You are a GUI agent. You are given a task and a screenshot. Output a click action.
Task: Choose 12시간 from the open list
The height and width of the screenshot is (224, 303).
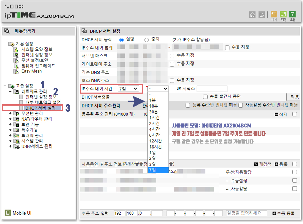tap(158, 141)
